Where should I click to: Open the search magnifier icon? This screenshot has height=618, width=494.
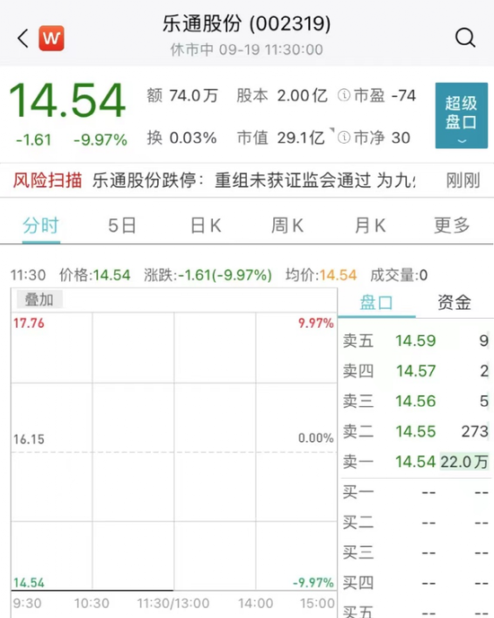tap(465, 38)
